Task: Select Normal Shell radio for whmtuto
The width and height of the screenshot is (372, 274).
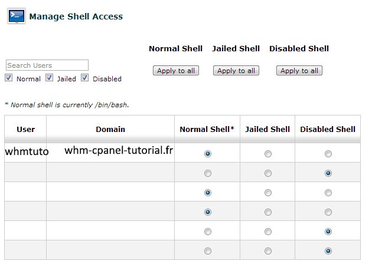Action: click(x=208, y=154)
